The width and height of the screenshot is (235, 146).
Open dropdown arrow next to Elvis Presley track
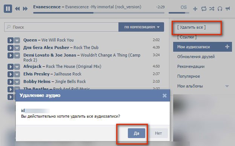pyautogui.click(x=17, y=74)
